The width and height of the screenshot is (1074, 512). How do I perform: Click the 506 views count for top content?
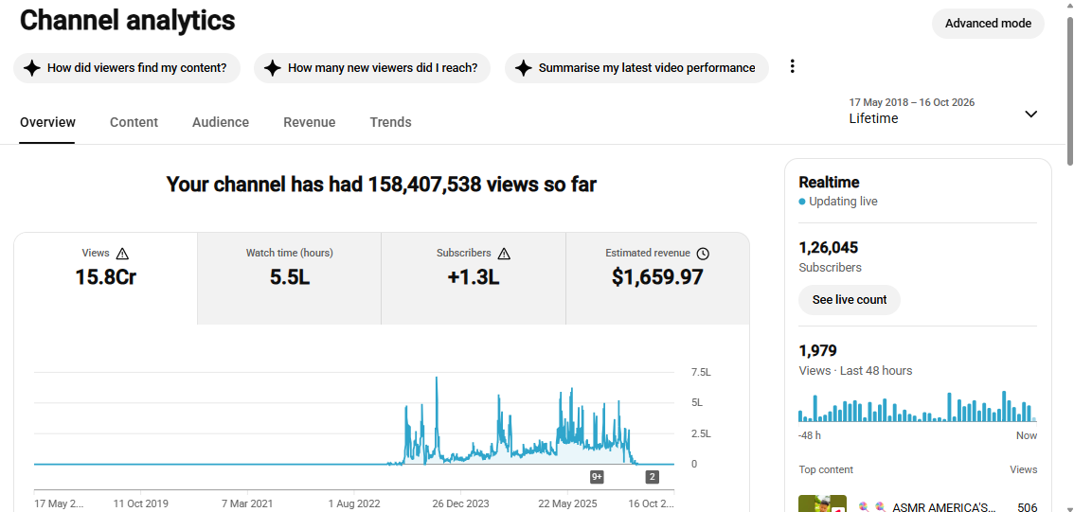(1028, 507)
